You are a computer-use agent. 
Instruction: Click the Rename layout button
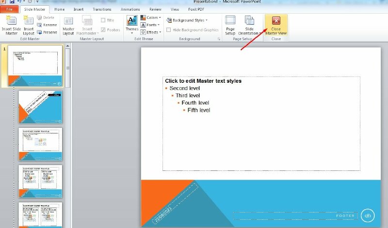click(x=47, y=25)
